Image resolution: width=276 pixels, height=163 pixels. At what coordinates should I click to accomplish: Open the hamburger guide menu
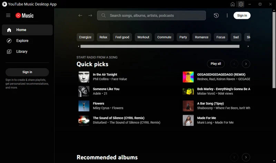8,16
